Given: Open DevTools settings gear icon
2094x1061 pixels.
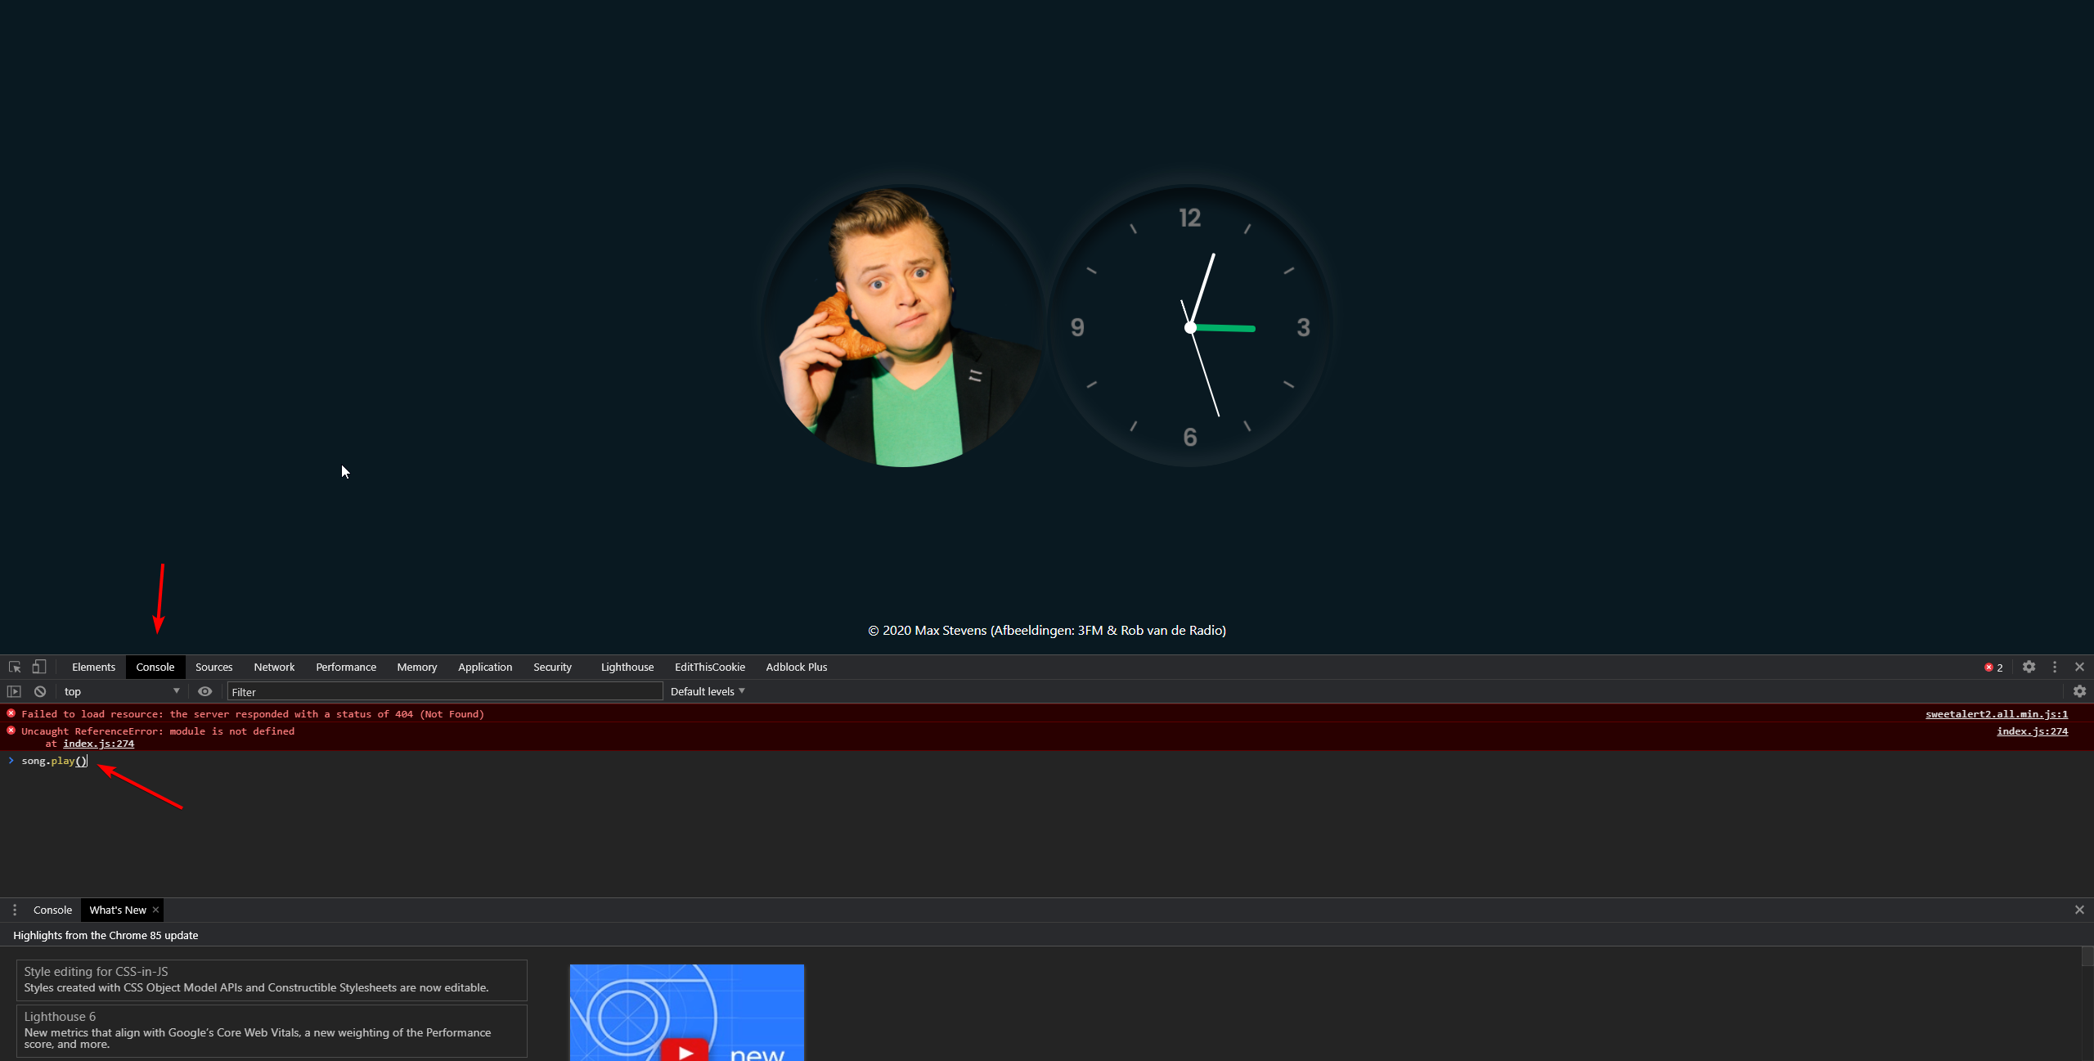Looking at the screenshot, I should tap(2029, 667).
